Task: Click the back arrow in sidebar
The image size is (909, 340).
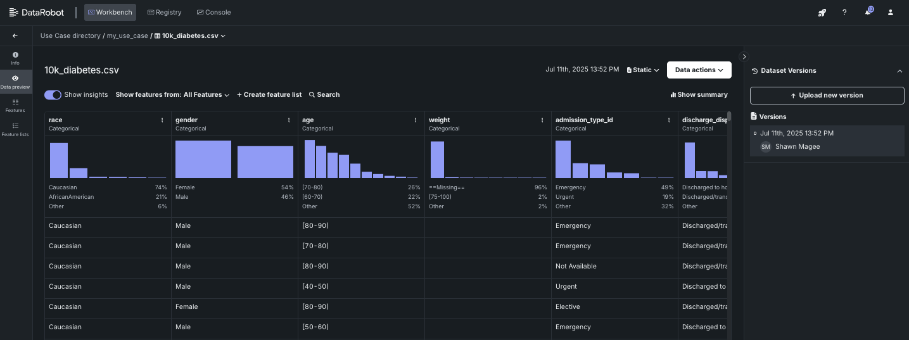Action: pos(15,36)
